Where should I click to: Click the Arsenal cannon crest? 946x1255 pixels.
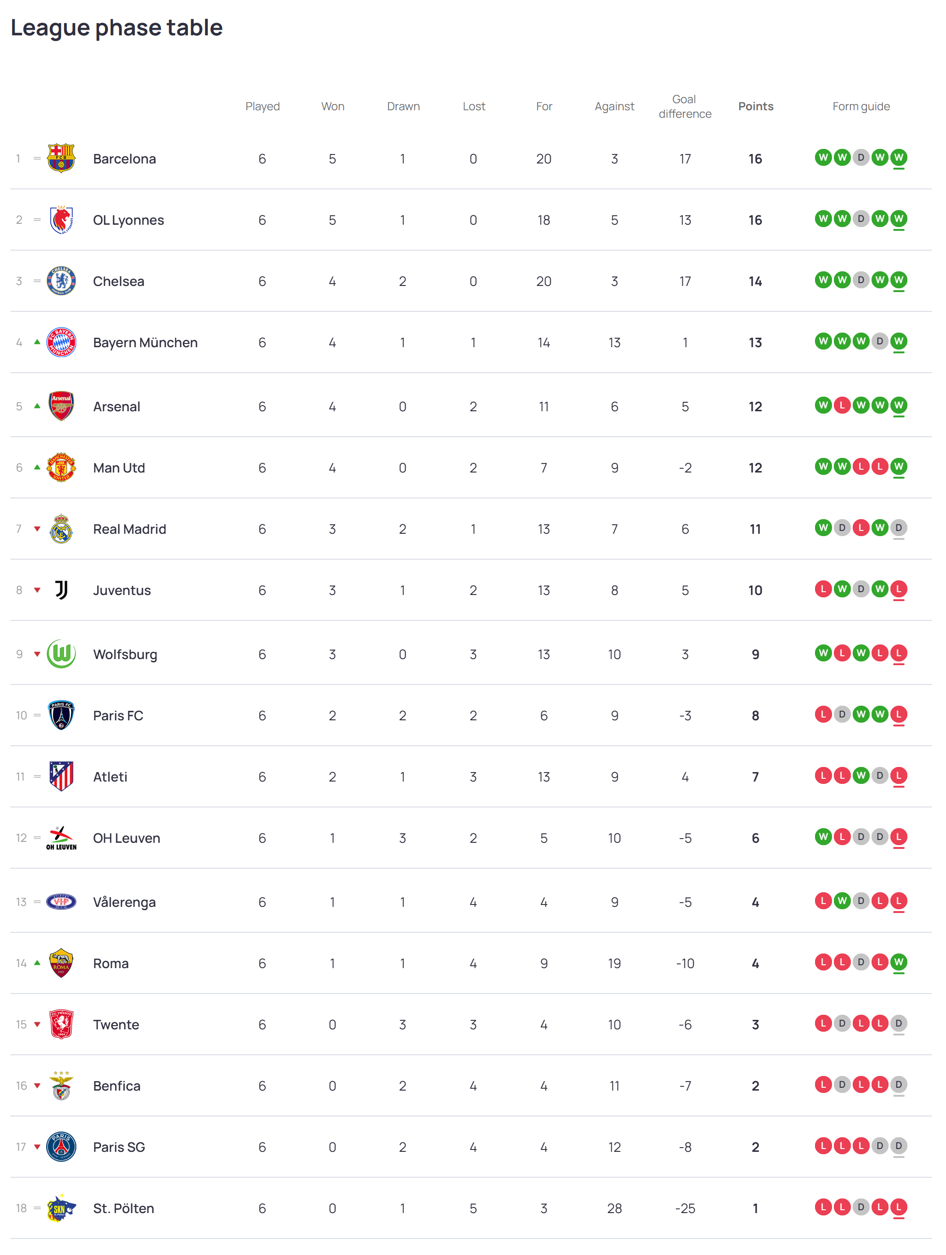(61, 406)
